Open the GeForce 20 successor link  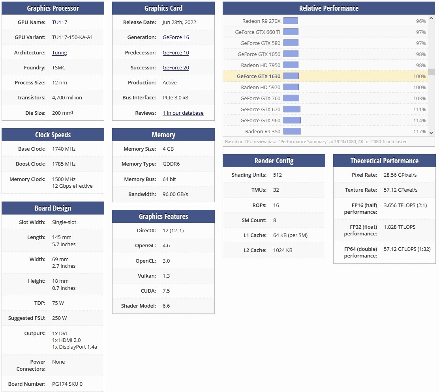coord(176,68)
